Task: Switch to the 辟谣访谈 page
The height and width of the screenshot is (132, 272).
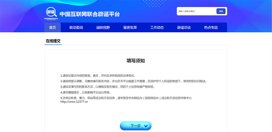Action: pyautogui.click(x=184, y=27)
